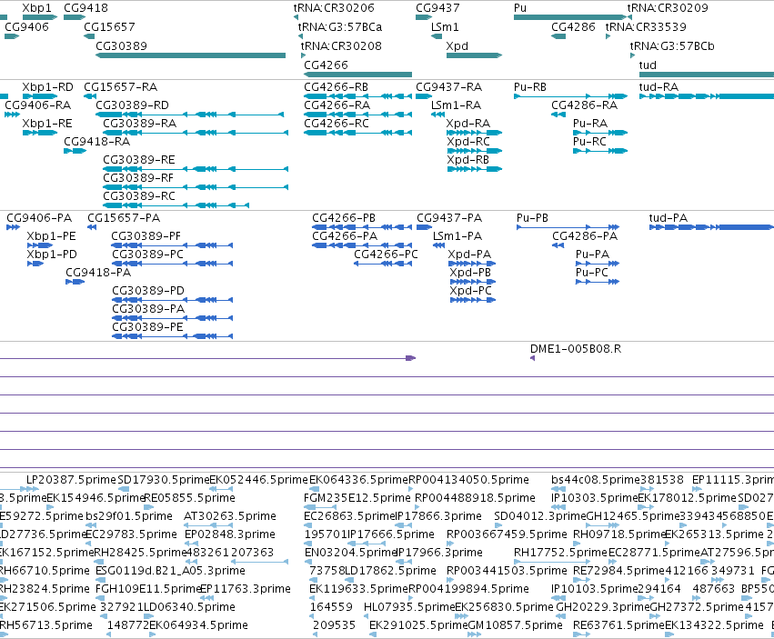Select the CG30389-PC protein glyph
Image resolution: width=774 pixels, height=639 pixels.
click(172, 264)
